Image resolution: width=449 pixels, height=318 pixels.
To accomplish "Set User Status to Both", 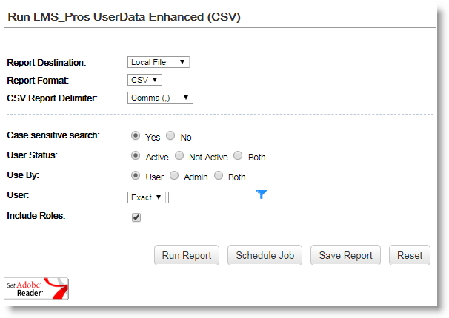I will tap(238, 156).
